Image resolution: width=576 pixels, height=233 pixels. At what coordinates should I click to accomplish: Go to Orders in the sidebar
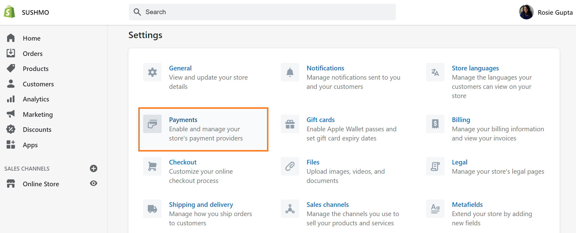(x=33, y=53)
